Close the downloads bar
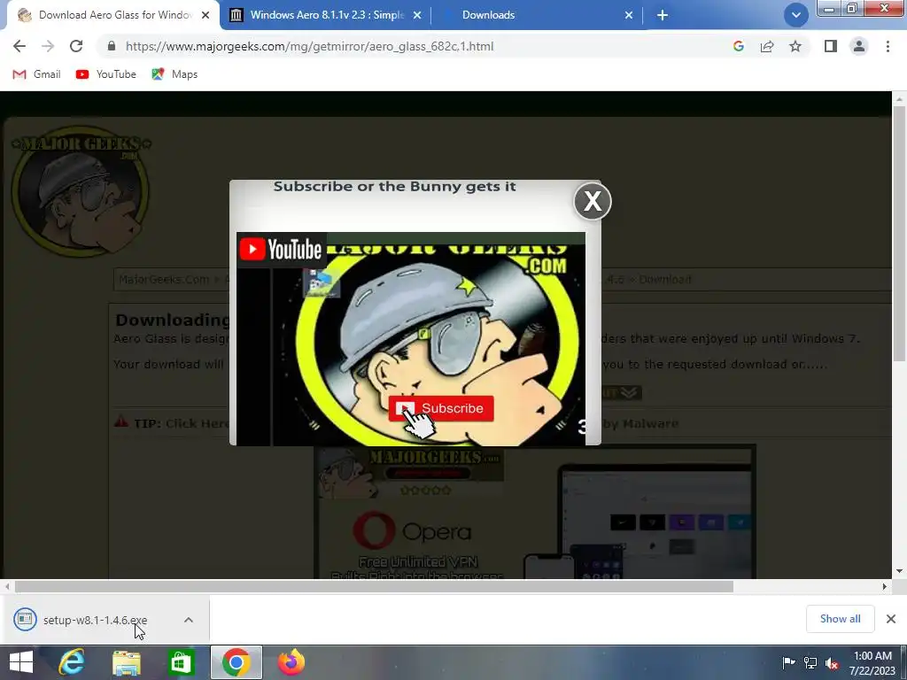The width and height of the screenshot is (907, 680). click(891, 619)
